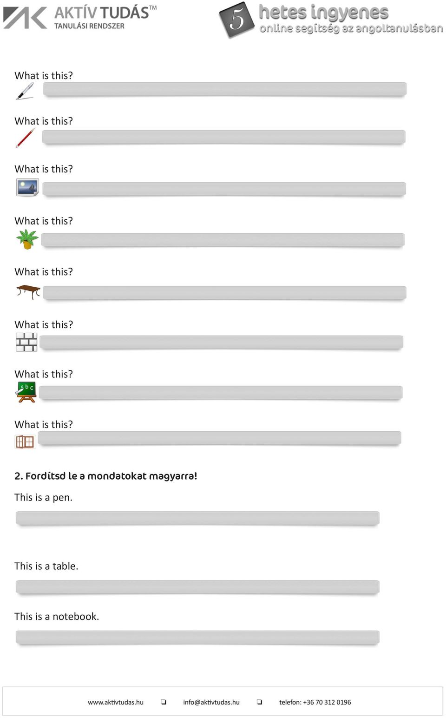Click translation field under 'This is a table.'
446x718 pixels.
tap(197, 587)
